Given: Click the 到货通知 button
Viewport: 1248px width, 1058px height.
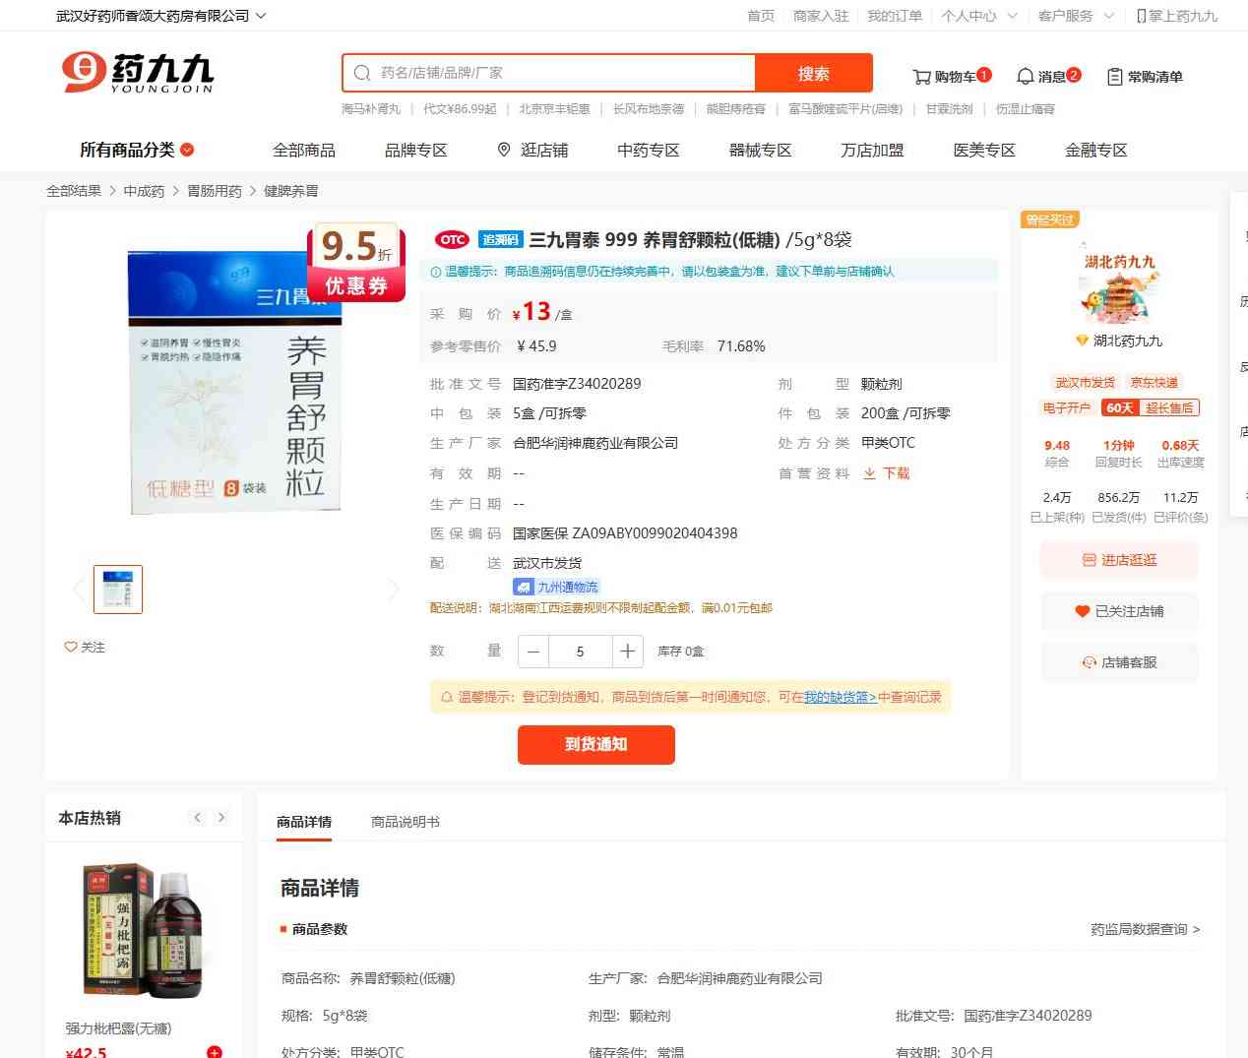Looking at the screenshot, I should coord(595,744).
